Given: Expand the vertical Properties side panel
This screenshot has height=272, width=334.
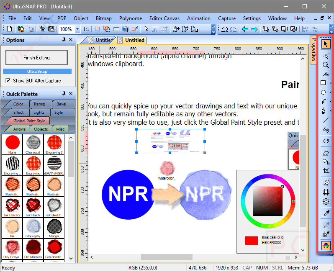Looking at the screenshot, I should click(313, 49).
